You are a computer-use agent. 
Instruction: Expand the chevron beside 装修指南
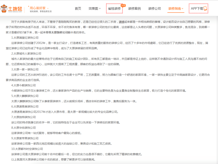(x=182, y=9)
